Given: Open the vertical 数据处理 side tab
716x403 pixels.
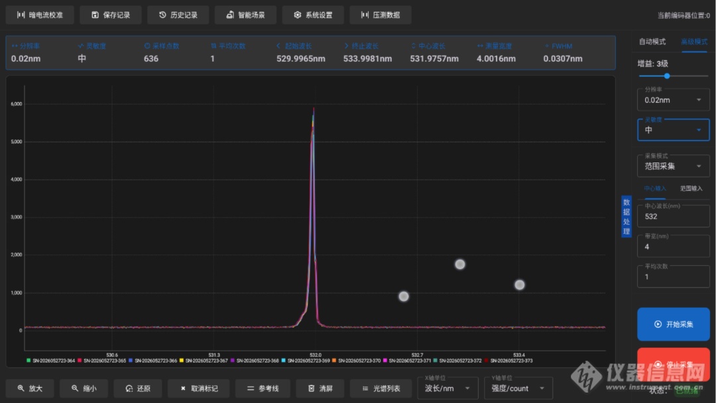Looking at the screenshot, I should pos(626,217).
